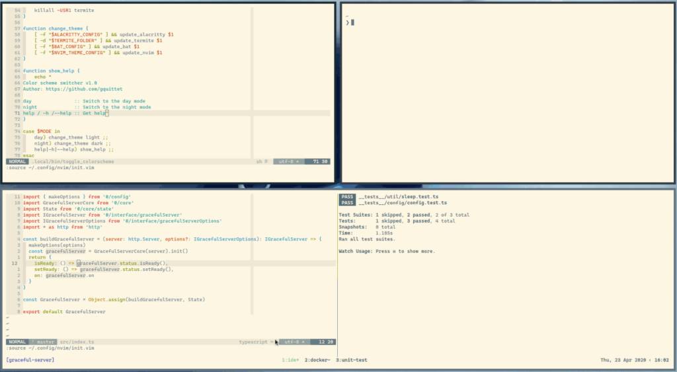Click the typescript filetype indicator
Image resolution: width=677 pixels, height=372 pixels.
[x=255, y=342]
